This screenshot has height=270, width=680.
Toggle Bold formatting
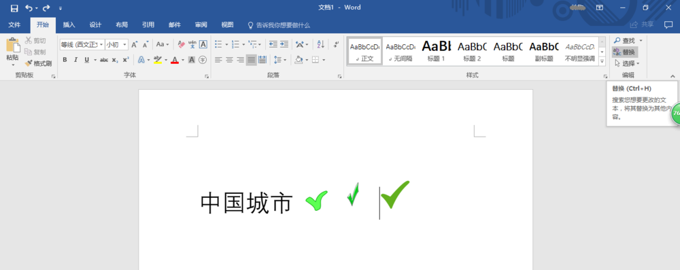[x=65, y=60]
